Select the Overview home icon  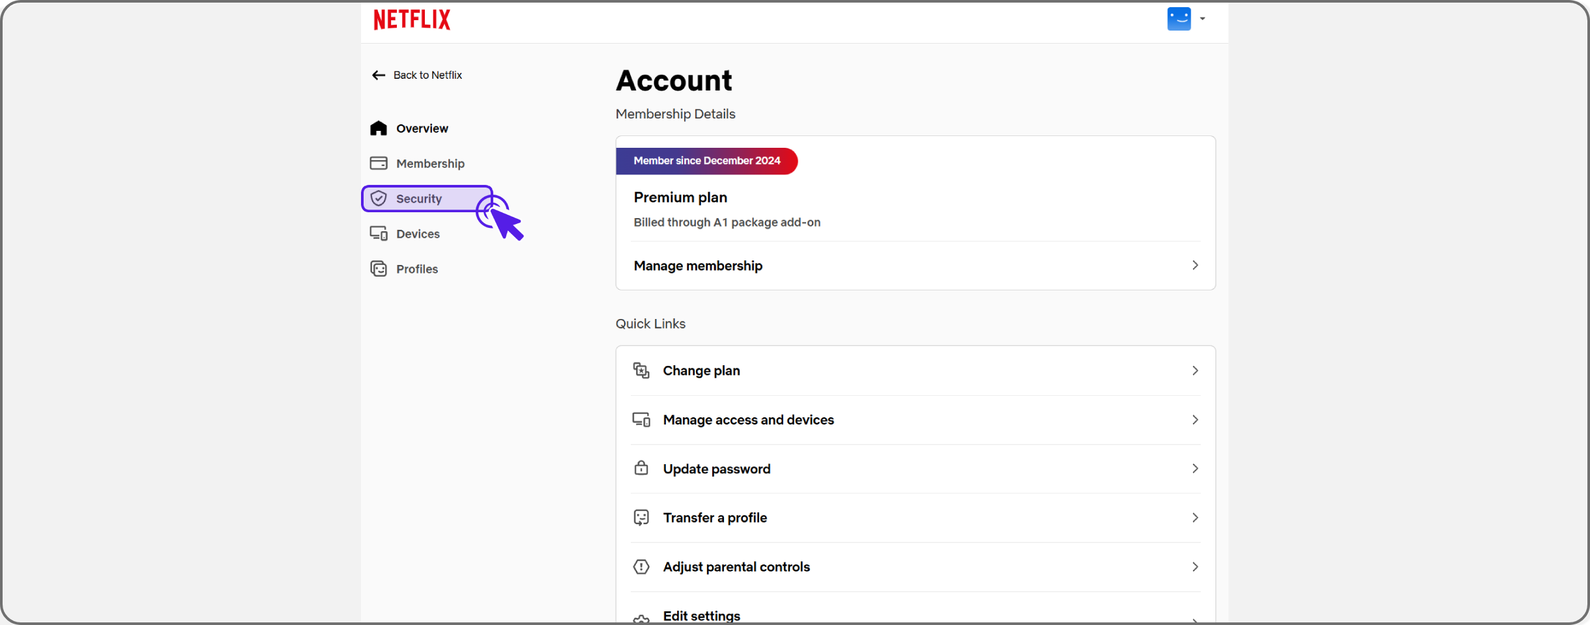pos(379,128)
